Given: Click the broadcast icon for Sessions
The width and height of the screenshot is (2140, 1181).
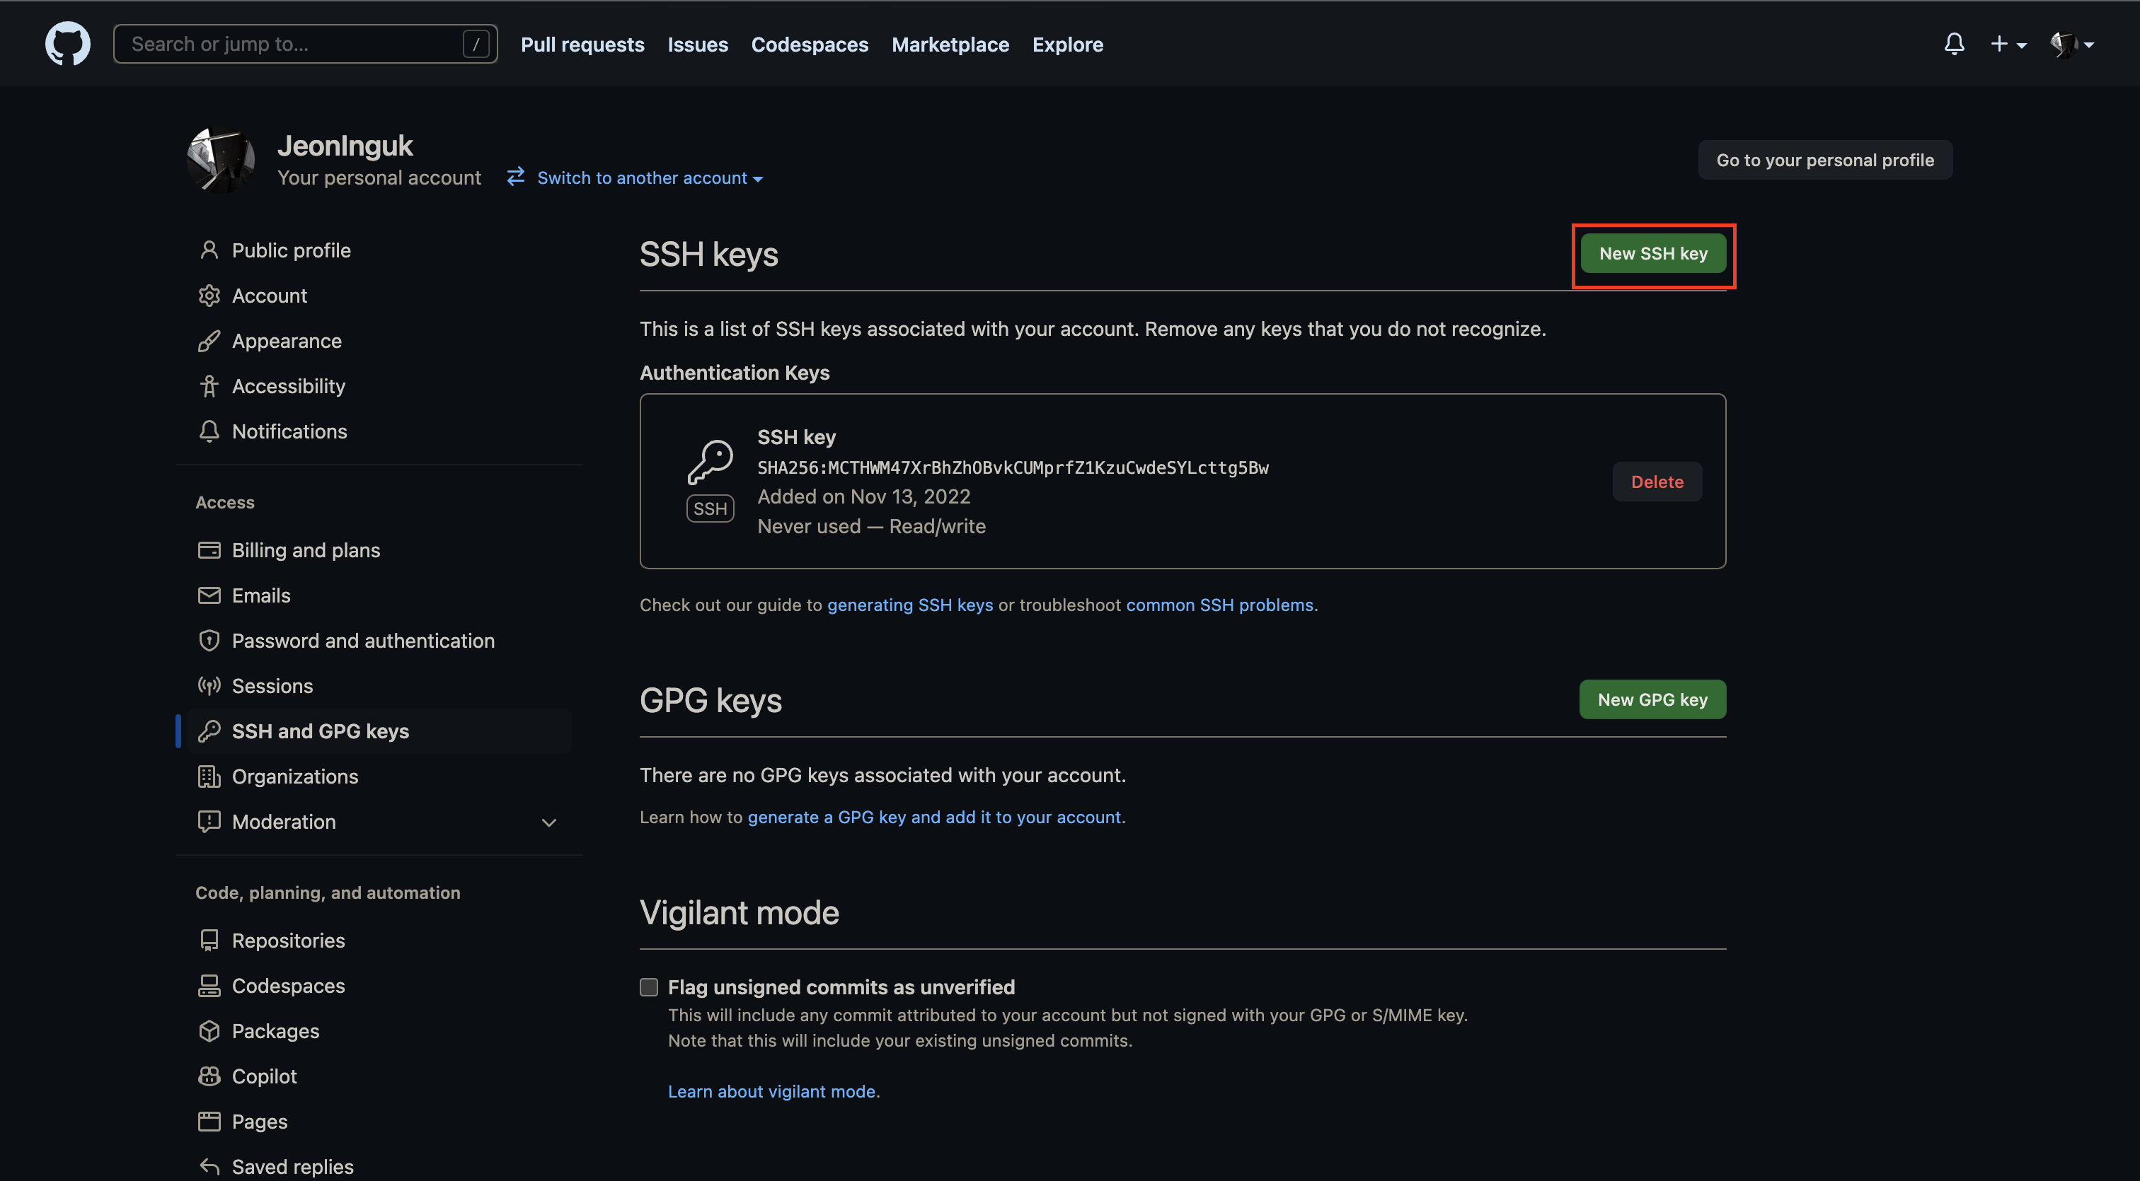Looking at the screenshot, I should 209,685.
